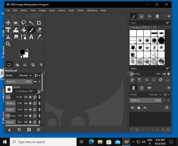178x146 pixels.
Task: Open File Explorer from the taskbar
Action: click(100, 142)
